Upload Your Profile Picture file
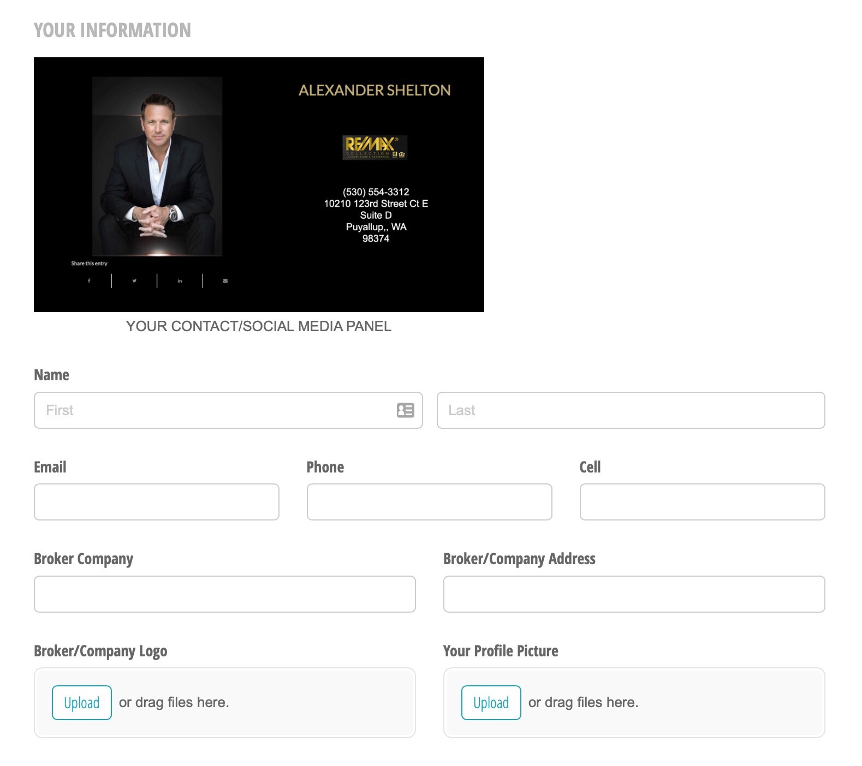 click(x=491, y=703)
